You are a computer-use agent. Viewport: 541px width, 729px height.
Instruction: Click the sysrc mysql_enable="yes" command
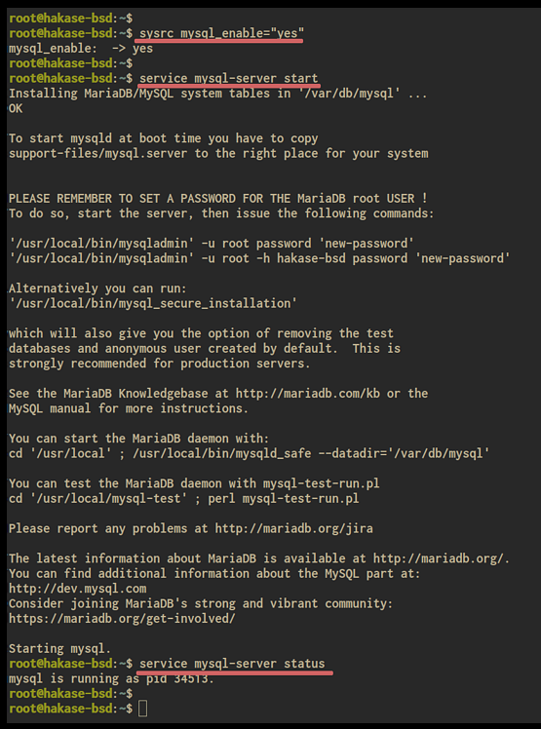point(221,33)
